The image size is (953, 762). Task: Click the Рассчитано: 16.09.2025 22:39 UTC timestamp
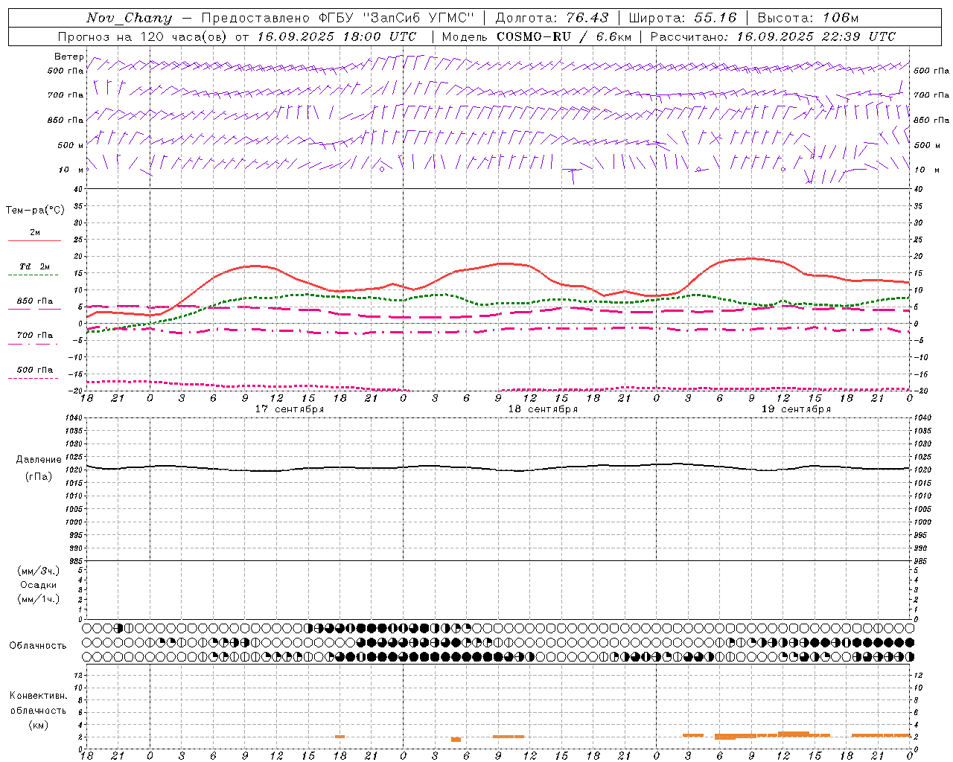click(773, 36)
